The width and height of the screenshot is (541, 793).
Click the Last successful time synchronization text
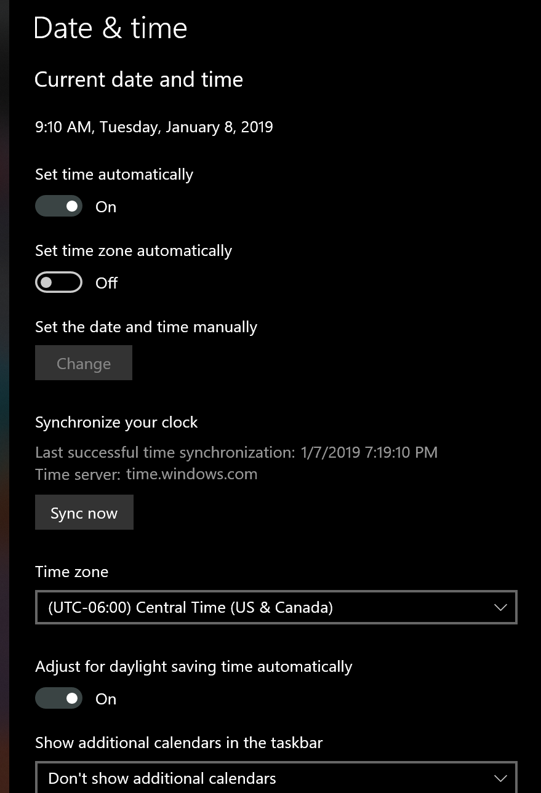[x=236, y=453]
